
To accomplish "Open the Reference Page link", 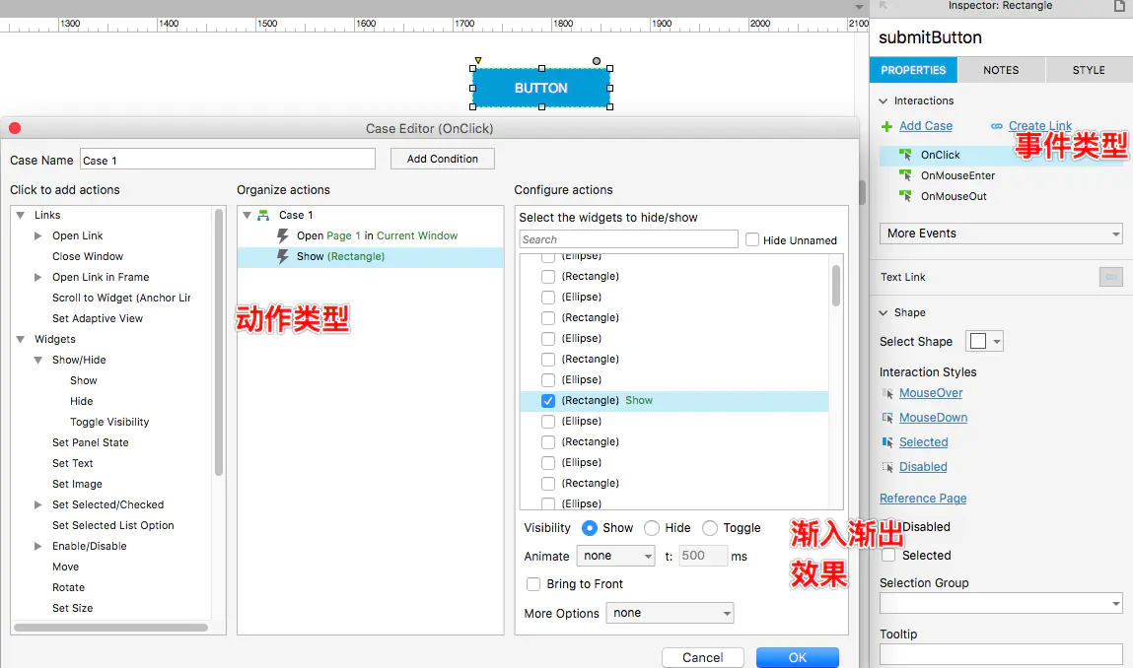I will click(x=923, y=499).
